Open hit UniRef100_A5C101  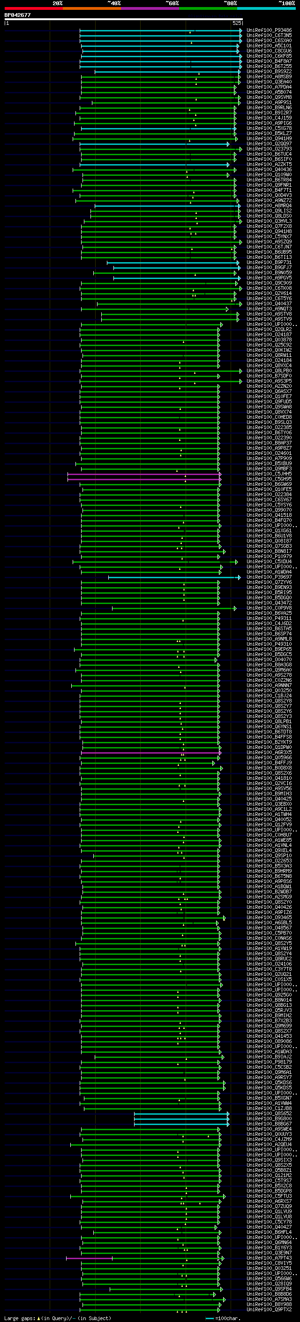[x=269, y=45]
